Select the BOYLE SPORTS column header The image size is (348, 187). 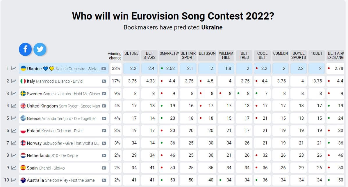[x=299, y=55]
